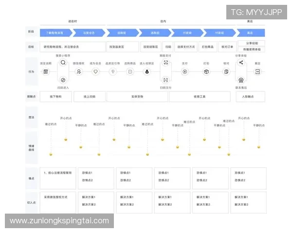Select the 打包 package box icon
This screenshot has height=233, width=292.
[x=206, y=71]
